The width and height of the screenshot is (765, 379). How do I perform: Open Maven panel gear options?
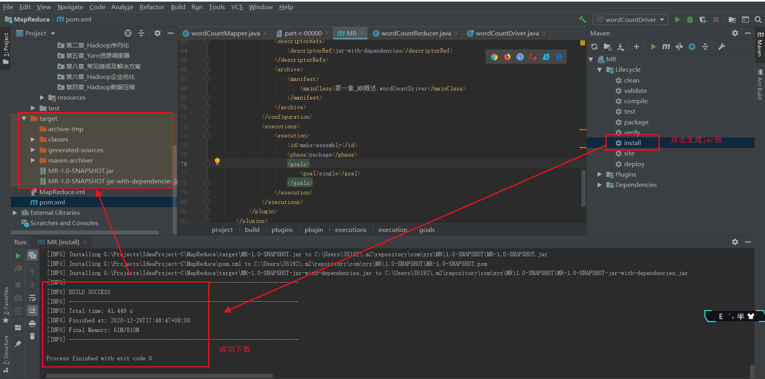point(735,33)
